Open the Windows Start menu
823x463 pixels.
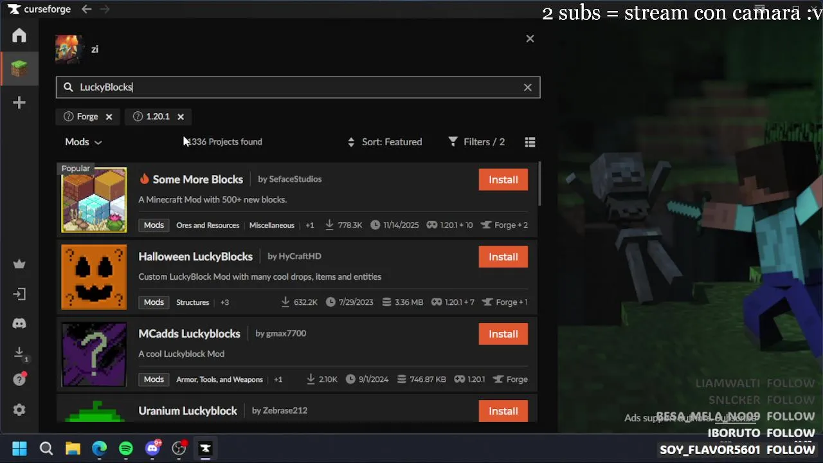(x=19, y=448)
